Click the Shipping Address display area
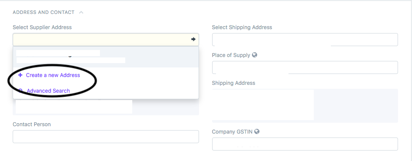412x161 pixels. coord(305,106)
